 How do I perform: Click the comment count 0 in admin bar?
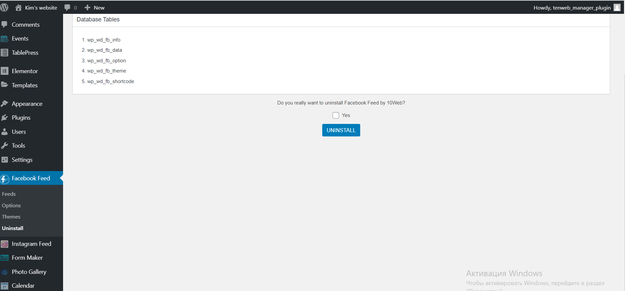76,8
